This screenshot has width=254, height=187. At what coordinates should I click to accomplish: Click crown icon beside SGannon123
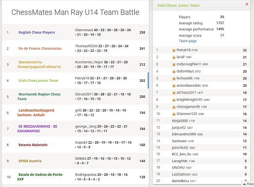click(174, 114)
